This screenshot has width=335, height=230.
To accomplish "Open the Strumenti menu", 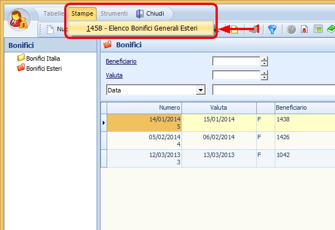I will 114,13.
